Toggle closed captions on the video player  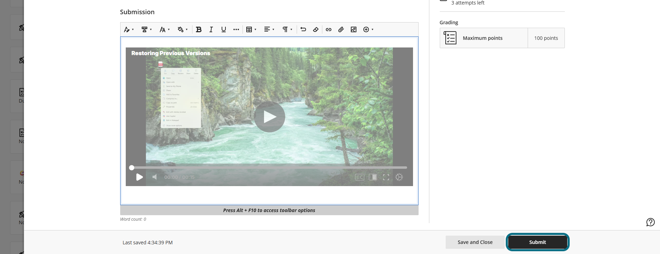point(360,177)
